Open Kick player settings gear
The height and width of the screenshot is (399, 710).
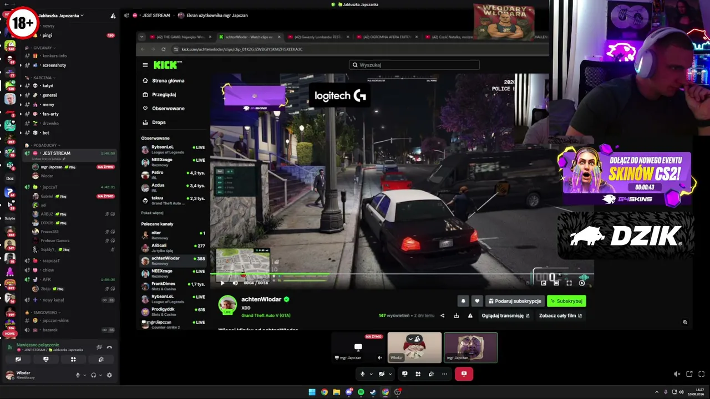(582, 283)
